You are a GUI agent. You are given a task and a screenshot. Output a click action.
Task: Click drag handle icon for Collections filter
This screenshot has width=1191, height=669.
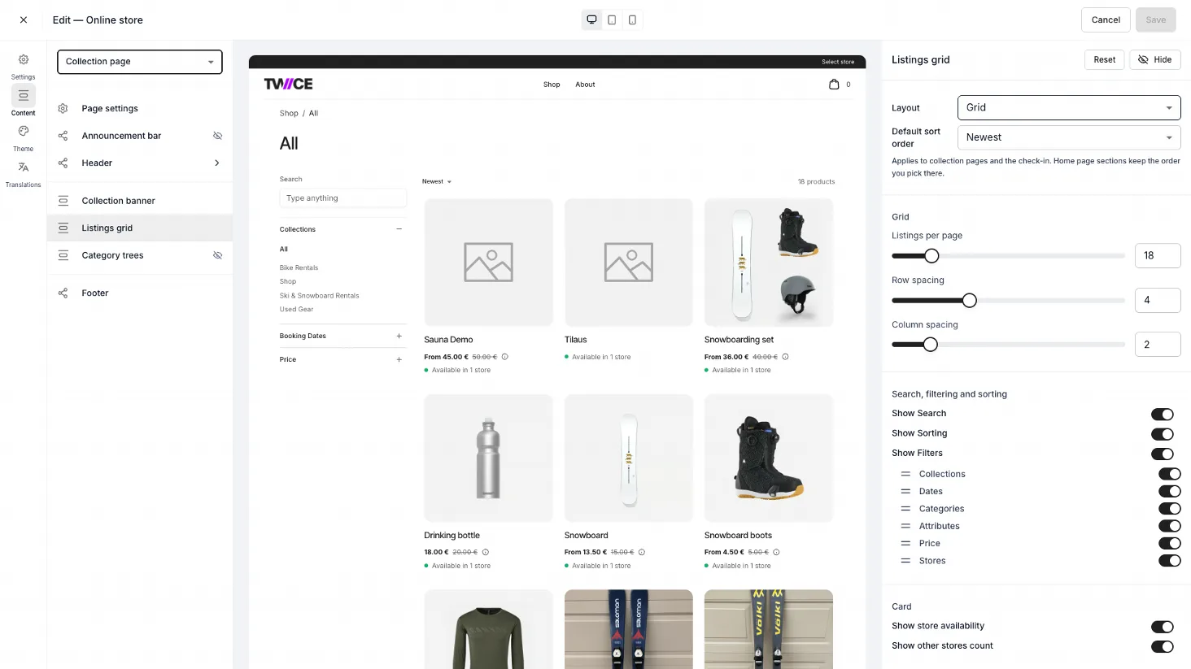pos(905,474)
